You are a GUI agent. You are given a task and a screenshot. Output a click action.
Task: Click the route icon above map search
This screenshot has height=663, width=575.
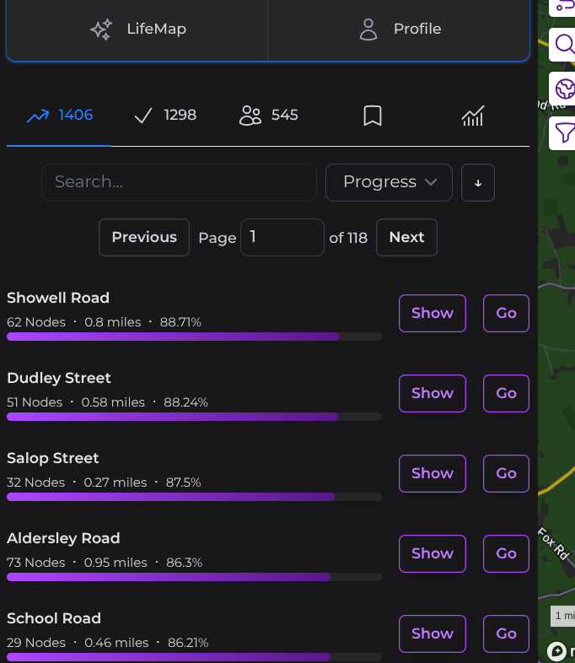(564, 7)
